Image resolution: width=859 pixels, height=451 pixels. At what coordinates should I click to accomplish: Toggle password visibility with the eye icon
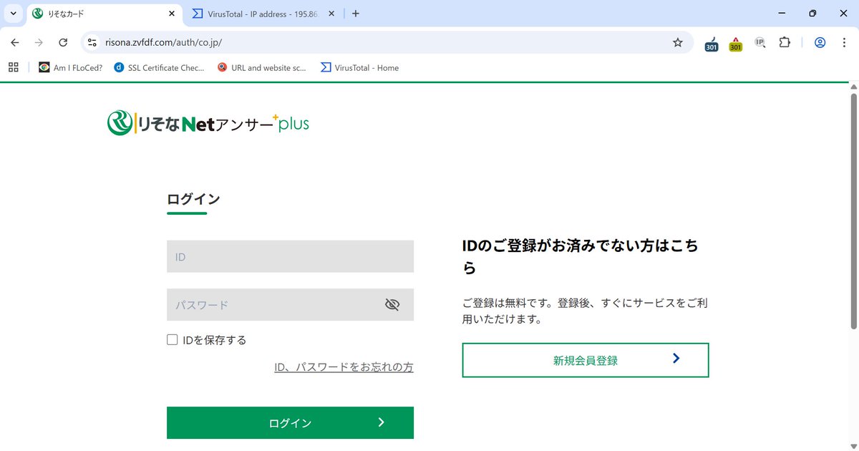[392, 304]
